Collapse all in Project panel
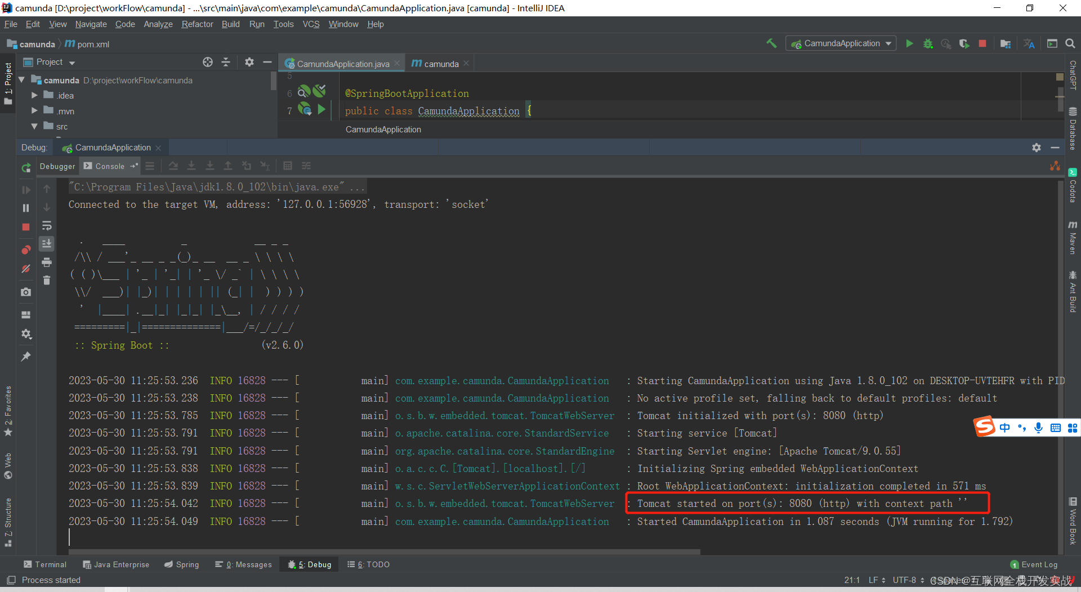 [226, 62]
